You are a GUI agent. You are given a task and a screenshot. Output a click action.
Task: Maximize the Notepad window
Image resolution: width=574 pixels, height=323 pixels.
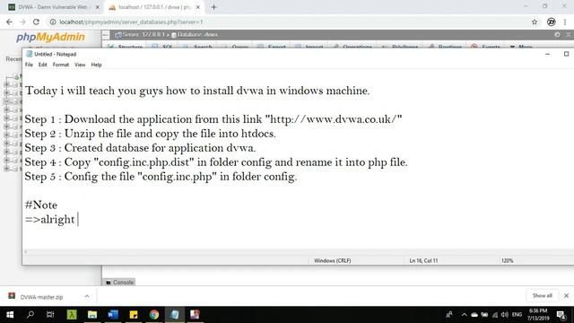point(566,54)
